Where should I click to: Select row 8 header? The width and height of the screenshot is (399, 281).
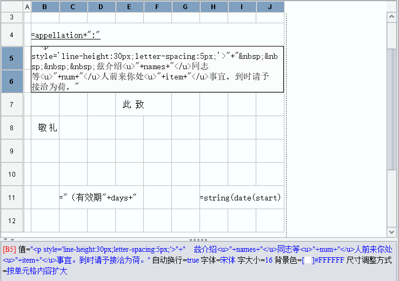click(12, 128)
